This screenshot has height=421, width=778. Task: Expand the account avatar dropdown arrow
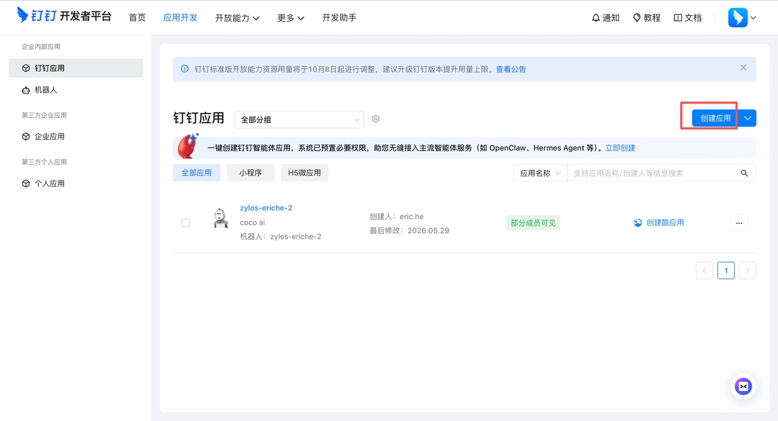point(753,18)
